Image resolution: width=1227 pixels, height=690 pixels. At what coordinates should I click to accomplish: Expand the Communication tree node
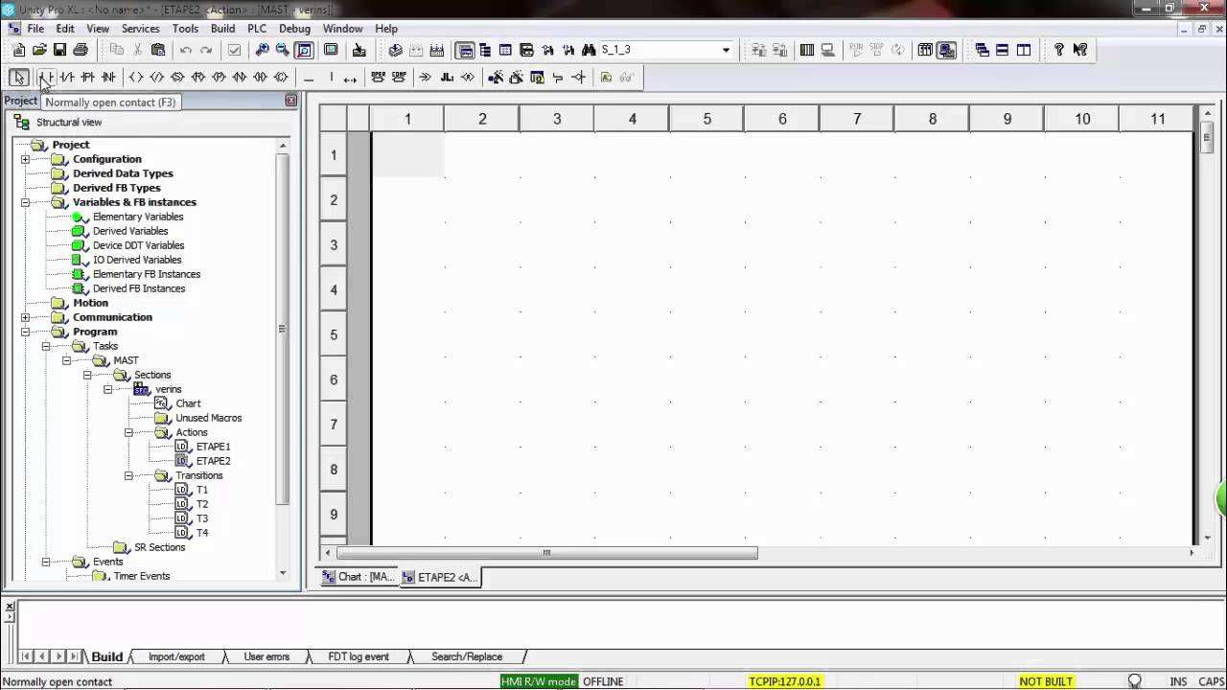coord(25,317)
